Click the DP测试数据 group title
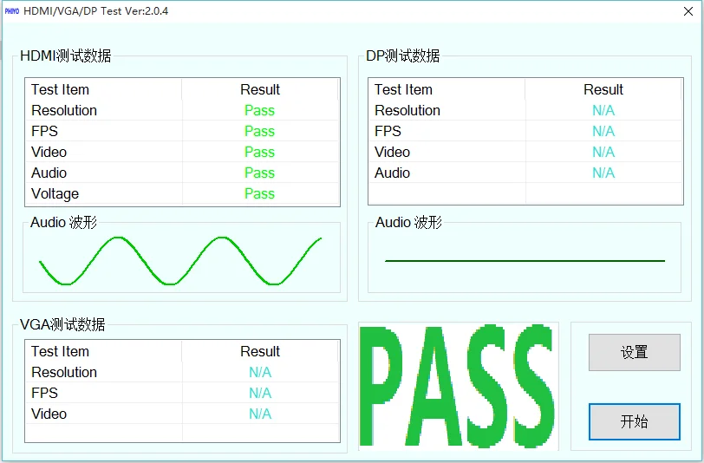 click(x=403, y=55)
